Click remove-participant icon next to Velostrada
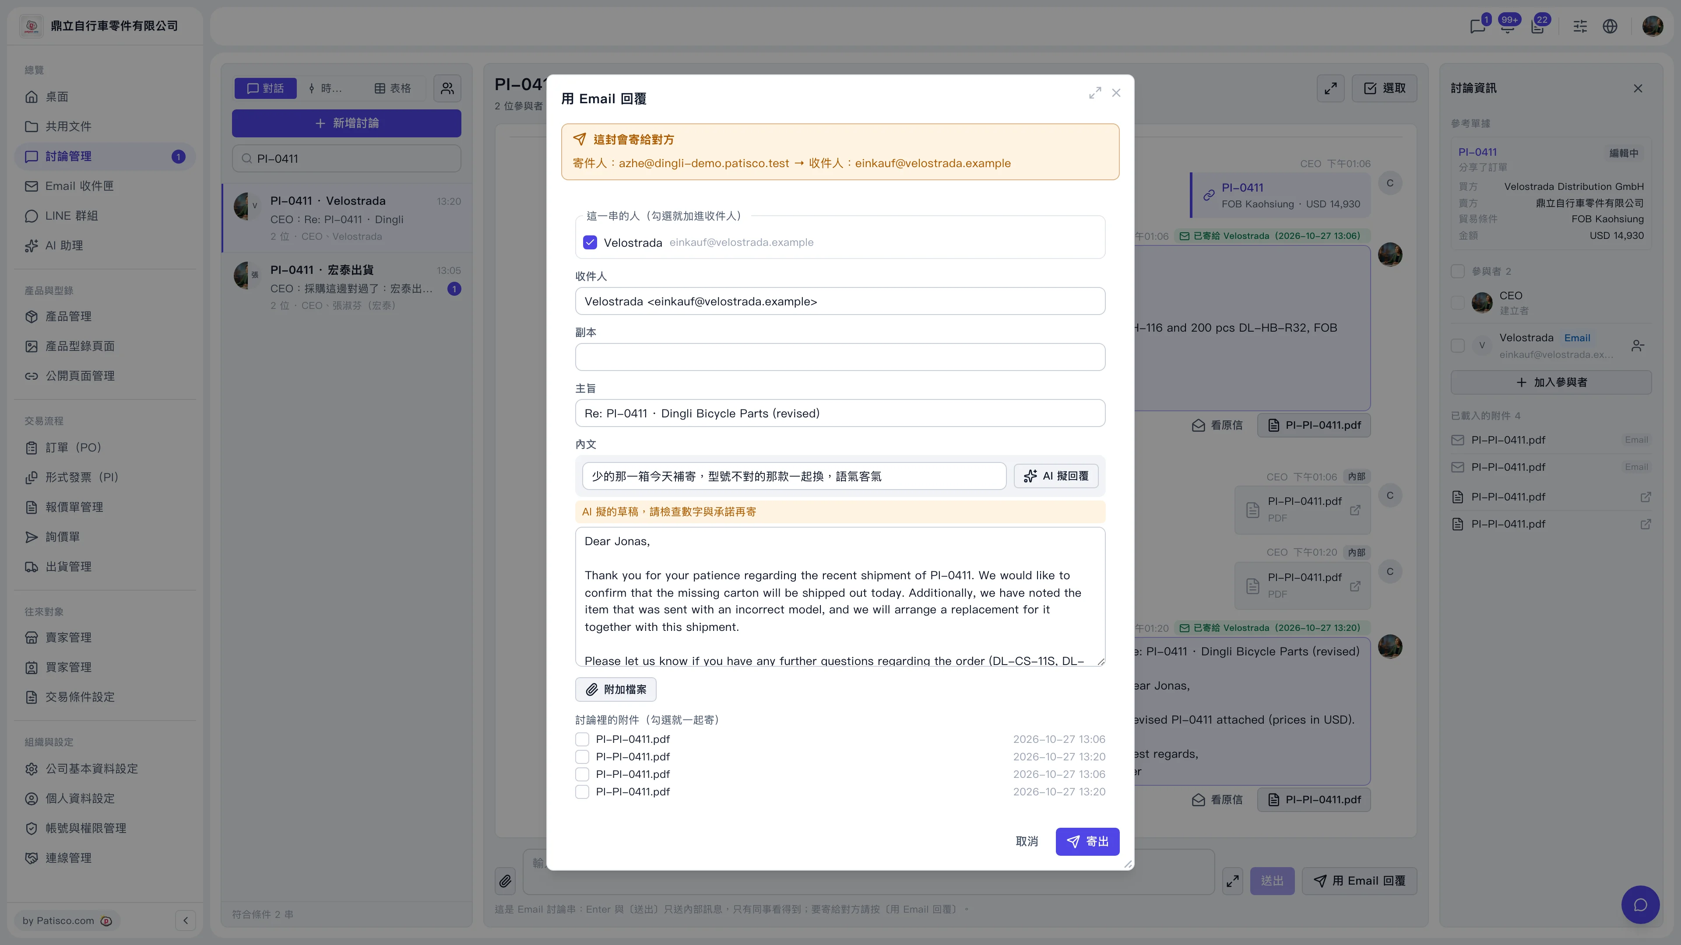This screenshot has width=1681, height=945. (1637, 346)
